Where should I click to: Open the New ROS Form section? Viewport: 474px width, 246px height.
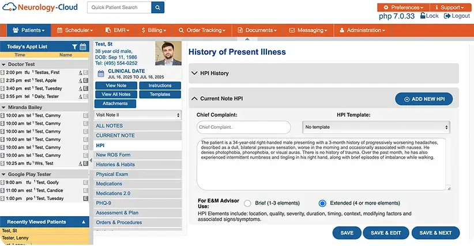[138, 155]
